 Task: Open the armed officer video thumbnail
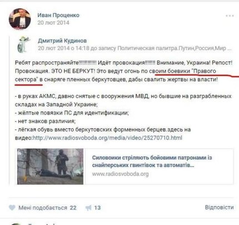click(x=50, y=166)
